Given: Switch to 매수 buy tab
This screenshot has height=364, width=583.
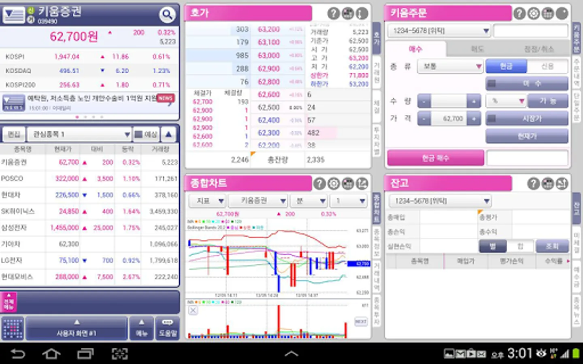Looking at the screenshot, I should pyautogui.click(x=415, y=49).
